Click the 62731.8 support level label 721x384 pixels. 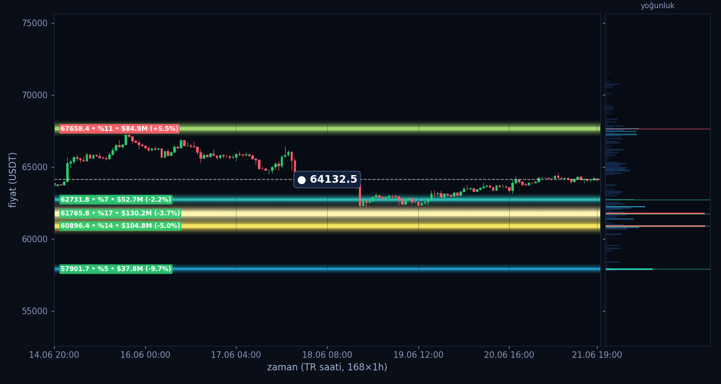coord(116,200)
